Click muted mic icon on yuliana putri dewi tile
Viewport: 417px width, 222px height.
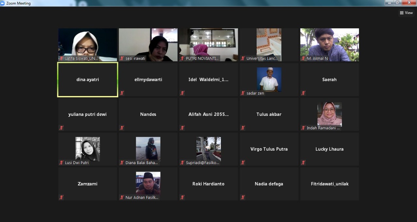[61, 128]
